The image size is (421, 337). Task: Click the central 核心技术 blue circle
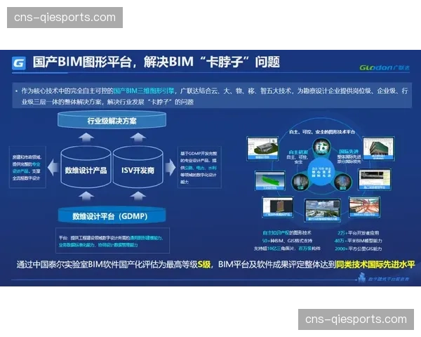321,172
